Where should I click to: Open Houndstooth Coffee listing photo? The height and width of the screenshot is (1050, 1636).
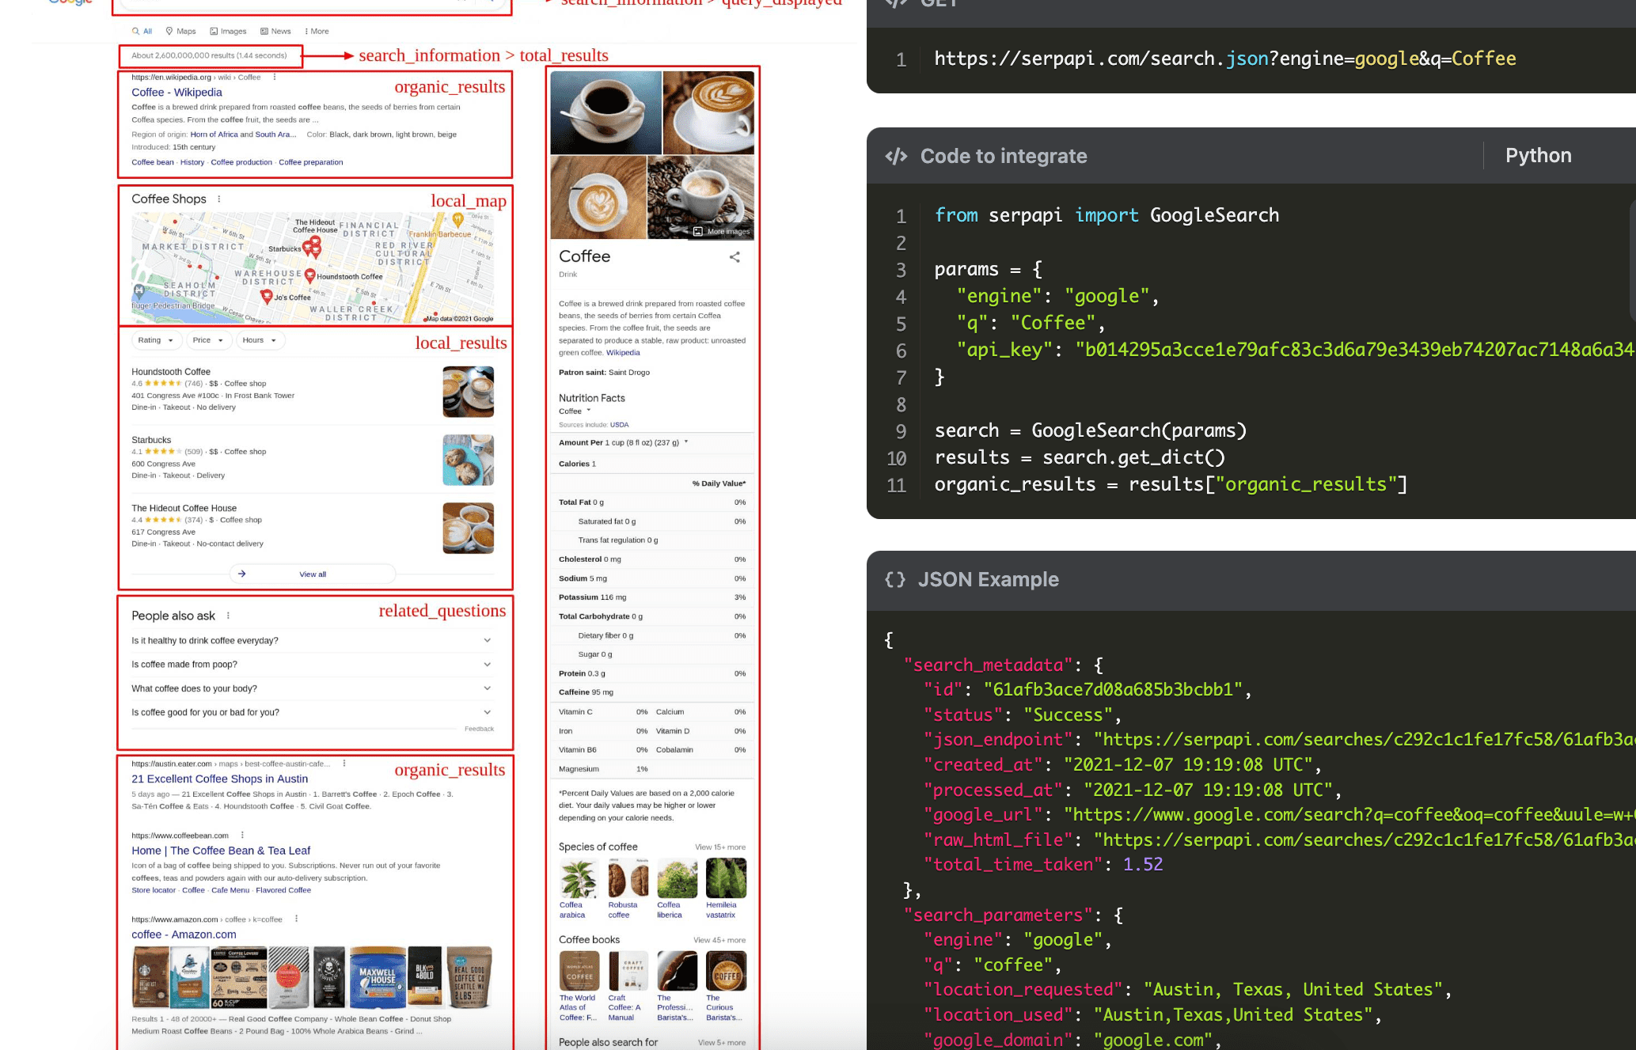click(468, 391)
